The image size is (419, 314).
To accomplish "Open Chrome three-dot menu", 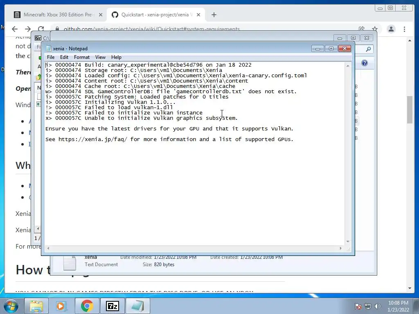I will coord(404,29).
